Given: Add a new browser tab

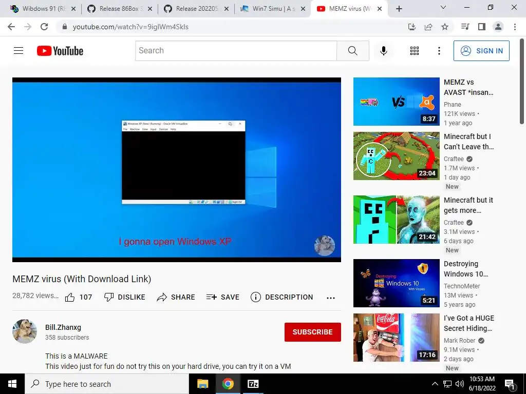Looking at the screenshot, I should point(399,9).
